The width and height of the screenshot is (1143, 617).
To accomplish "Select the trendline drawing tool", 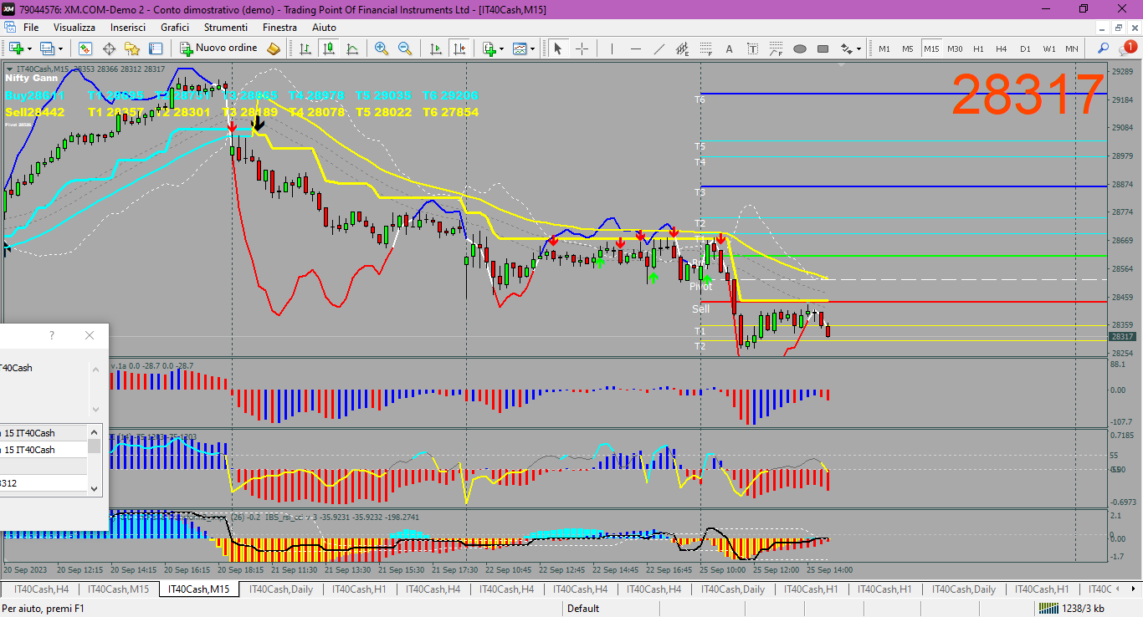I will point(659,48).
